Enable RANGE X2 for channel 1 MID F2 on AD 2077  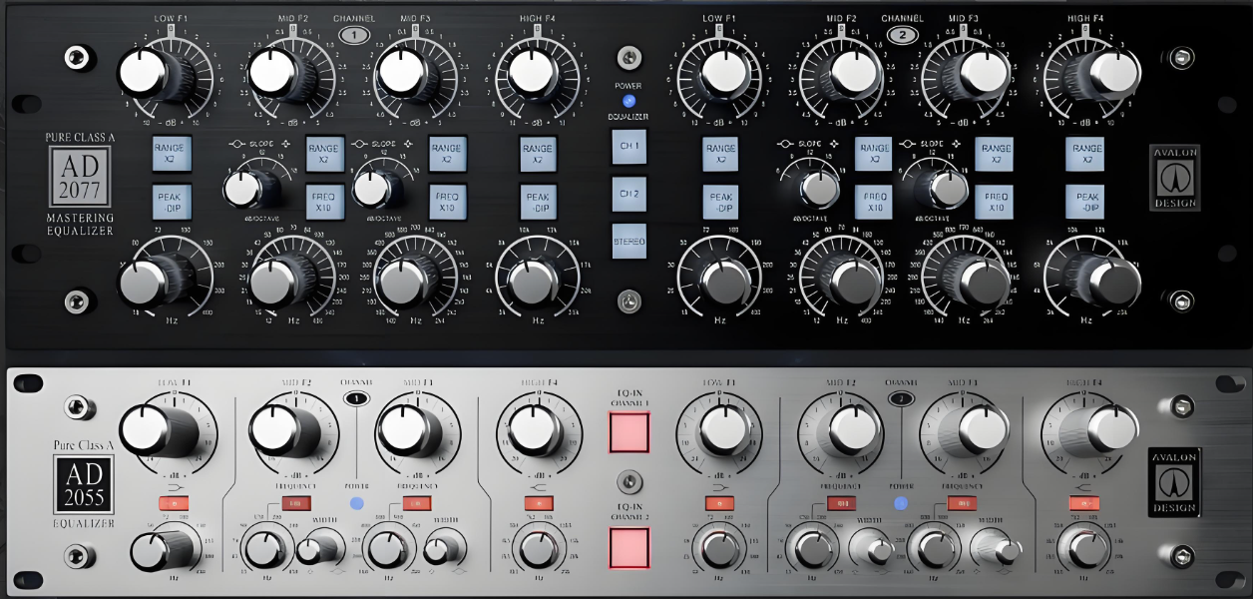pyautogui.click(x=324, y=153)
